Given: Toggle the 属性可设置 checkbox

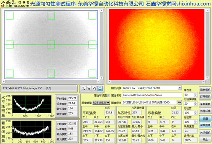Looking at the screenshot, I should pos(109,95).
